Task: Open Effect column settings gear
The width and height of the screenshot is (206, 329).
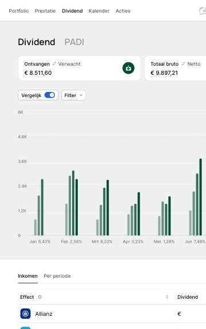Action: click(x=39, y=297)
